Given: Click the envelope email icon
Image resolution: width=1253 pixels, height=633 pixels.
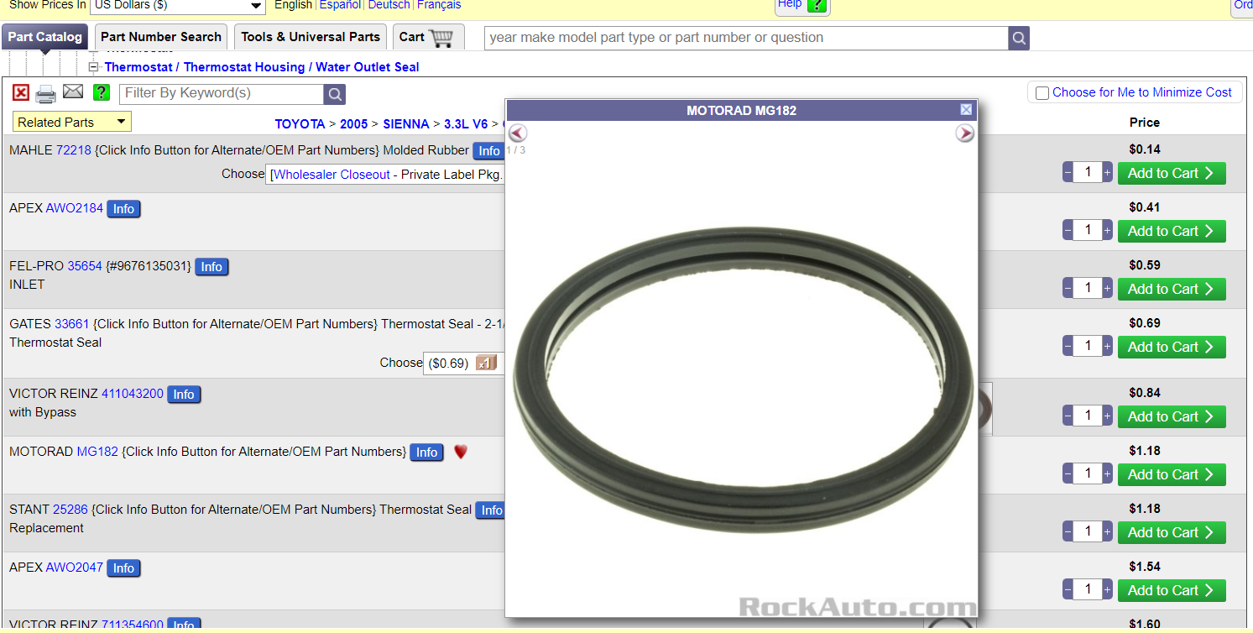Looking at the screenshot, I should click(73, 92).
